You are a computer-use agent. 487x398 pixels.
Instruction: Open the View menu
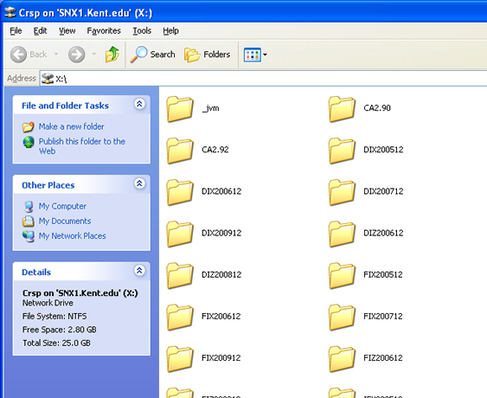(67, 31)
